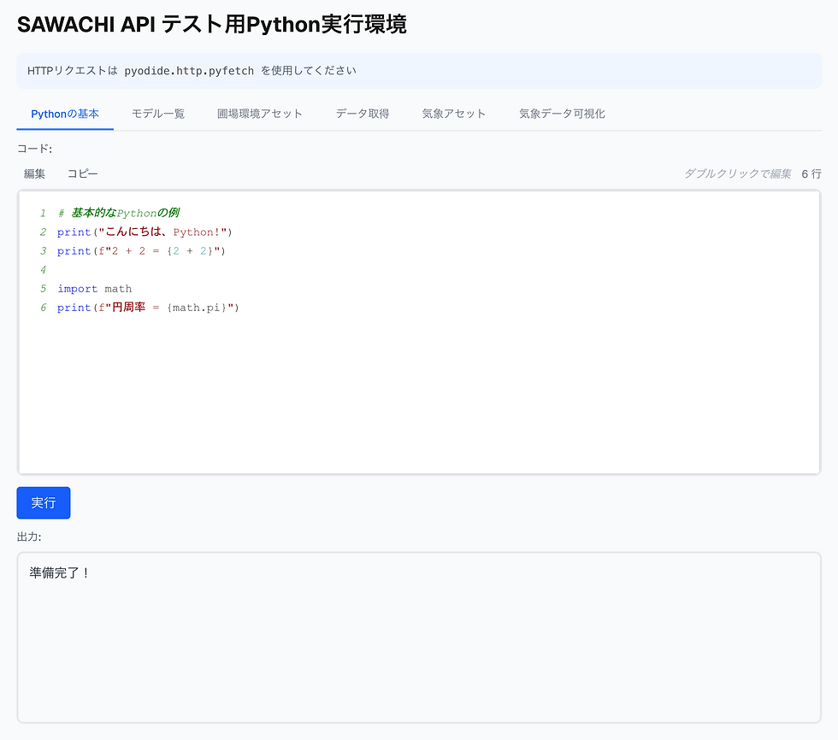Click the コード: label
This screenshot has height=740, width=838.
point(35,149)
